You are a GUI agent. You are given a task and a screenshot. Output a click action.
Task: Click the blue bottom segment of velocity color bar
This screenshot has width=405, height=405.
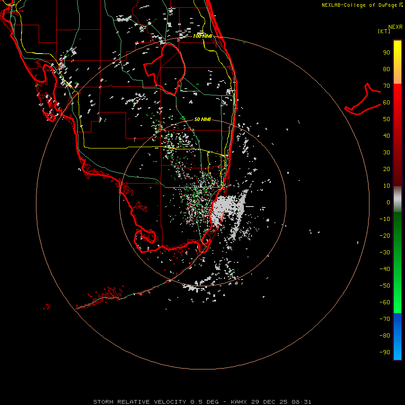click(397, 337)
